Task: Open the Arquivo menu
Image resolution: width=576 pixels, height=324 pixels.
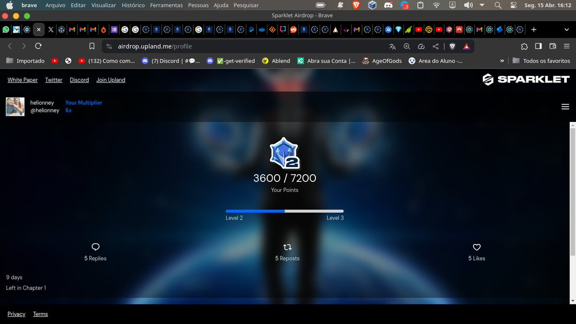Action: [55, 5]
